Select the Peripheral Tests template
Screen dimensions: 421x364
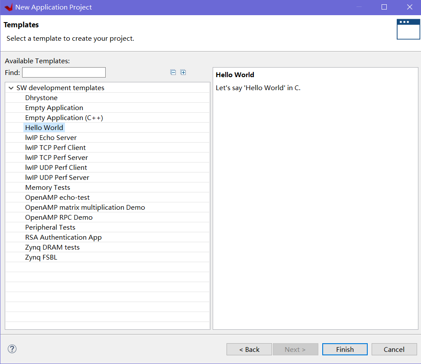[50, 227]
